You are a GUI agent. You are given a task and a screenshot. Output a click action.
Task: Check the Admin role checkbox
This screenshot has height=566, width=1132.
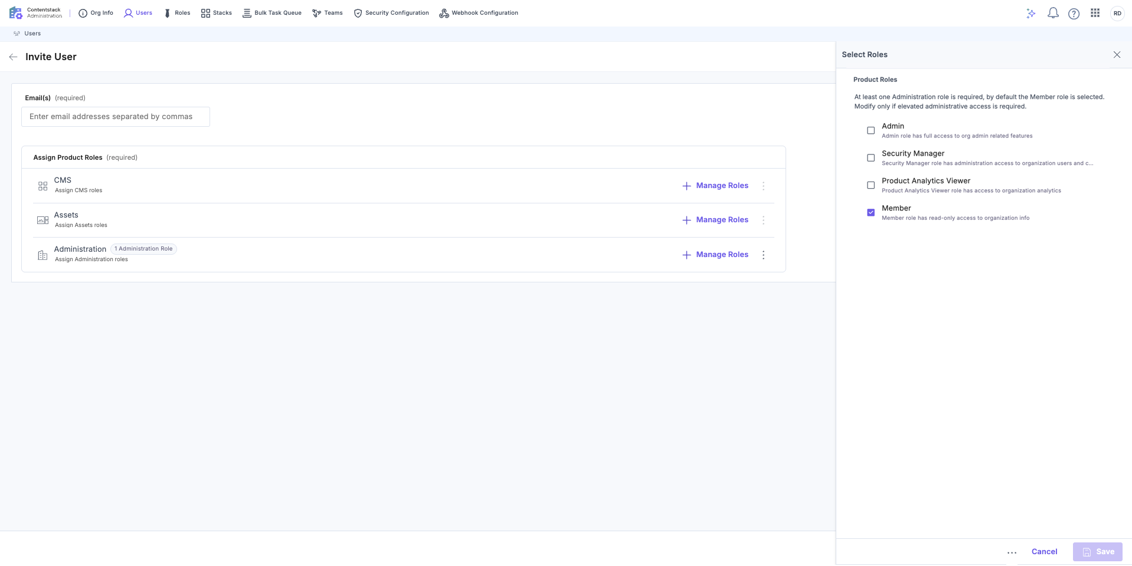pos(871,130)
